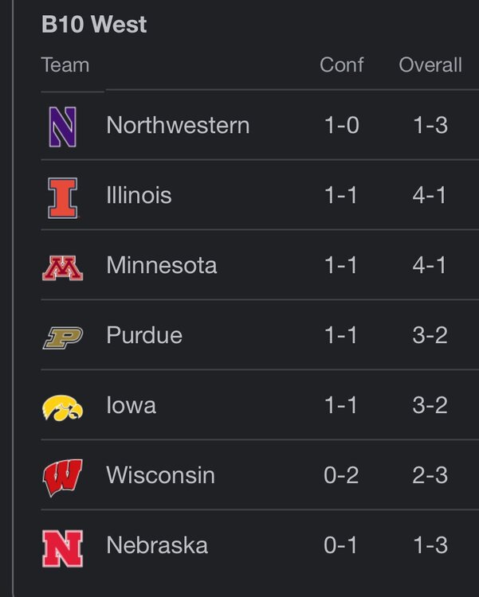479x597 pixels.
Task: Open the Iowa Hawkeyes logo
Action: pos(62,406)
